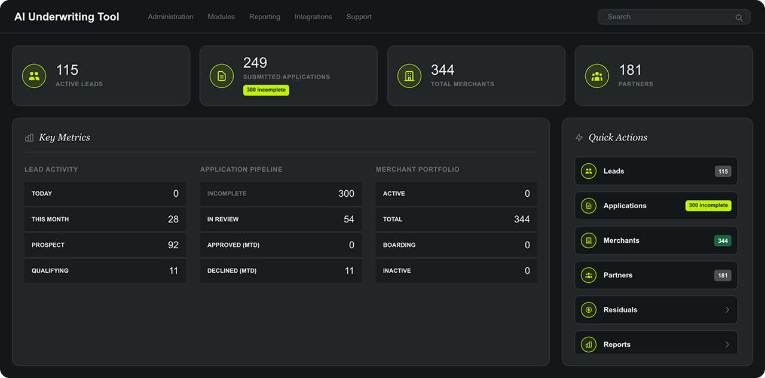Select the Active Leads card
The image size is (765, 378).
101,76
